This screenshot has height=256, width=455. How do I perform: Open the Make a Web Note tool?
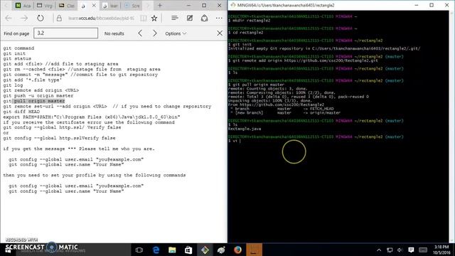[x=190, y=18]
